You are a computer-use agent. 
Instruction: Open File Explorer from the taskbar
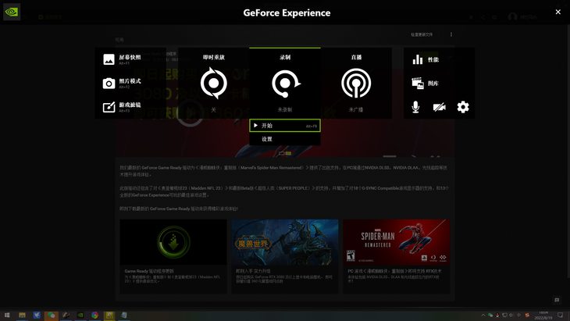(x=22, y=316)
